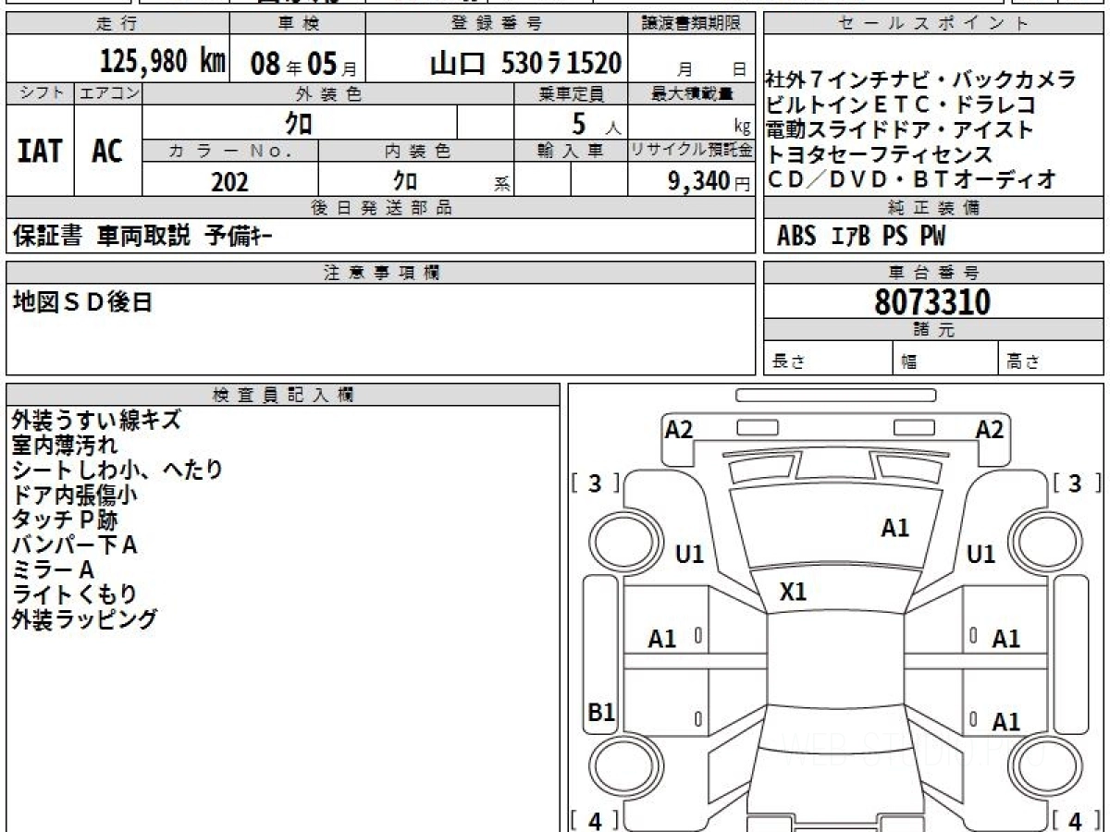Select the seating capacity value 5

pos(579,125)
